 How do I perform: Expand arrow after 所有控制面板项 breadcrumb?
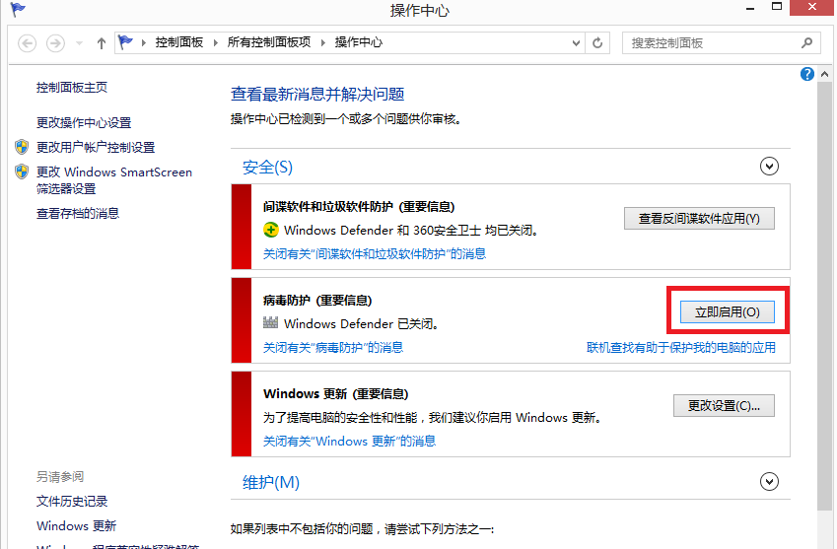pos(323,42)
